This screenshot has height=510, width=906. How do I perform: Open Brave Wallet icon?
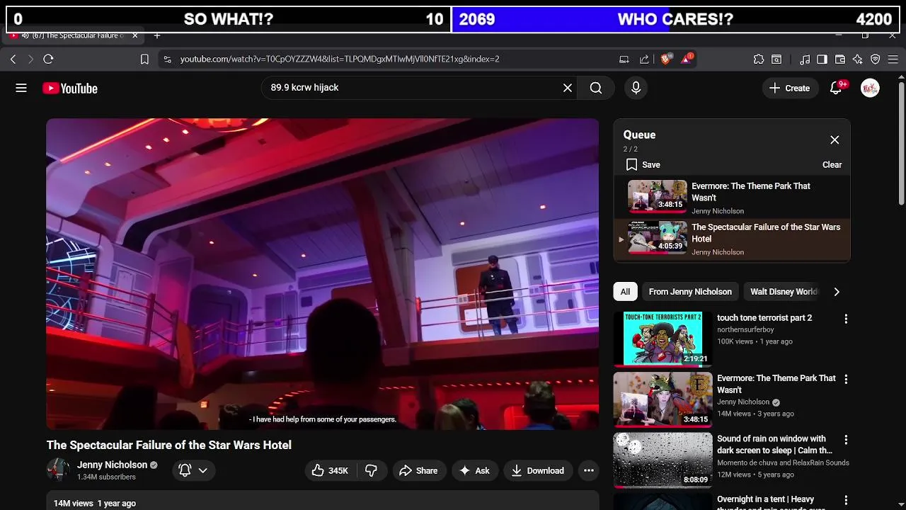click(840, 59)
